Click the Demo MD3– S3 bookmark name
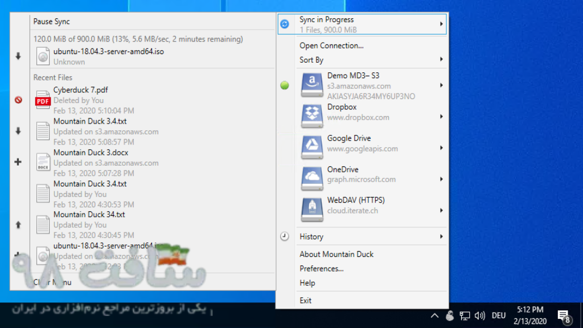Image resolution: width=583 pixels, height=328 pixels. pyautogui.click(x=353, y=76)
